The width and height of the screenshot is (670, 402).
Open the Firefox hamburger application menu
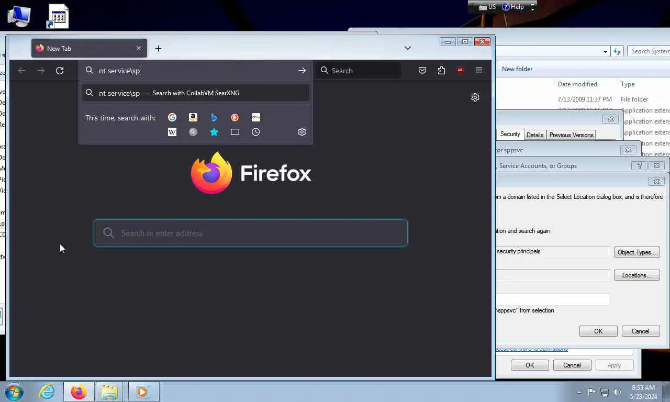(x=479, y=70)
